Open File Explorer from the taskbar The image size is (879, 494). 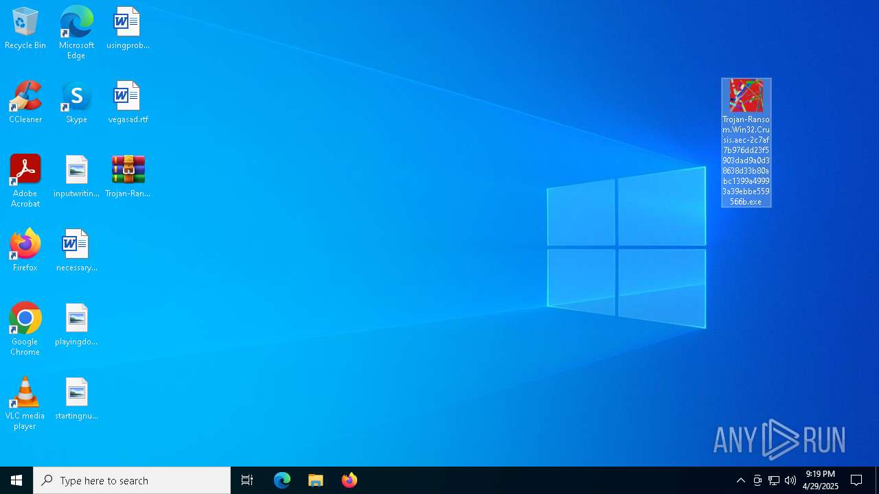[316, 480]
